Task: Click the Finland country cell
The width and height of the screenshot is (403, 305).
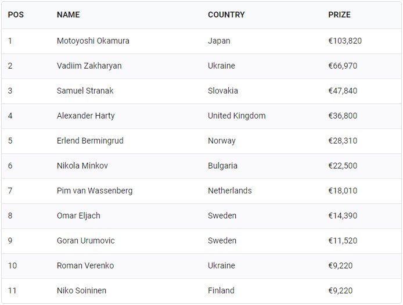Action: 221,291
